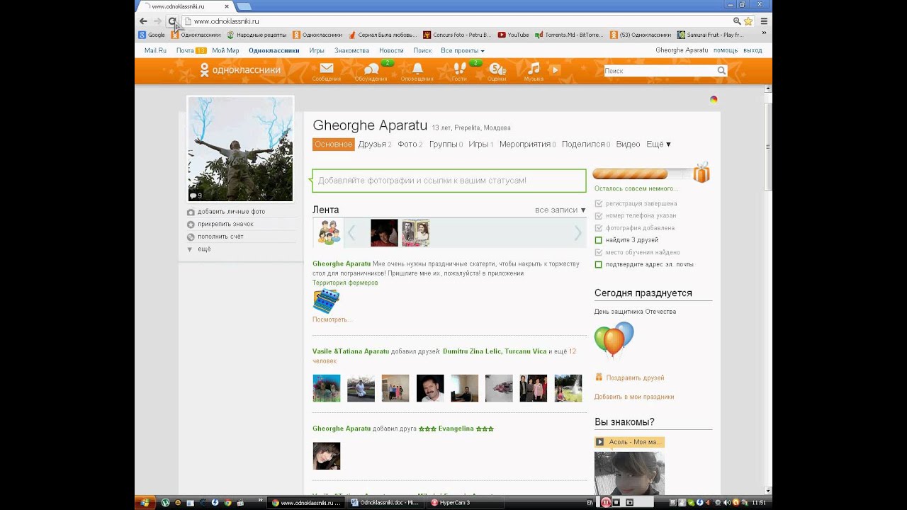Toggle регистрация завершена checkbox
The height and width of the screenshot is (510, 907).
point(599,203)
